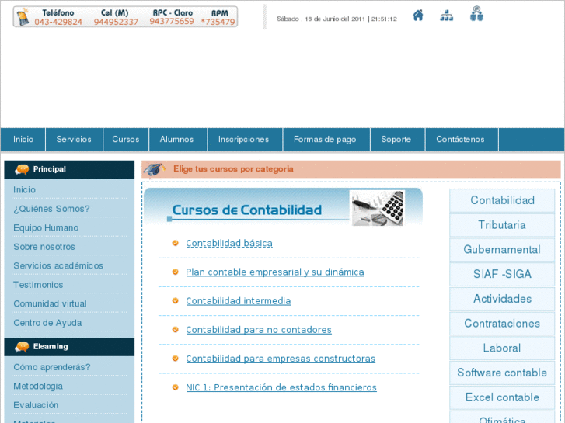Image resolution: width=565 pixels, height=423 pixels.
Task: Open the Contabilidad intermedia course link
Action: coord(238,301)
